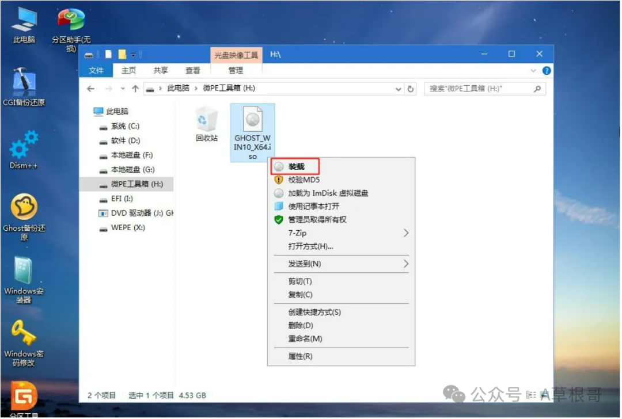Refresh the H: folder view
The image size is (622, 419).
(x=411, y=89)
